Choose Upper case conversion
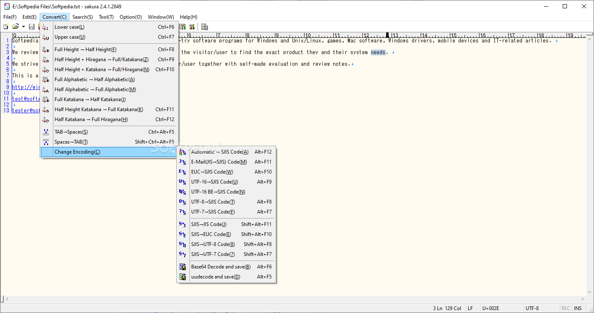Screen dimensions: 594x313 [109, 37]
